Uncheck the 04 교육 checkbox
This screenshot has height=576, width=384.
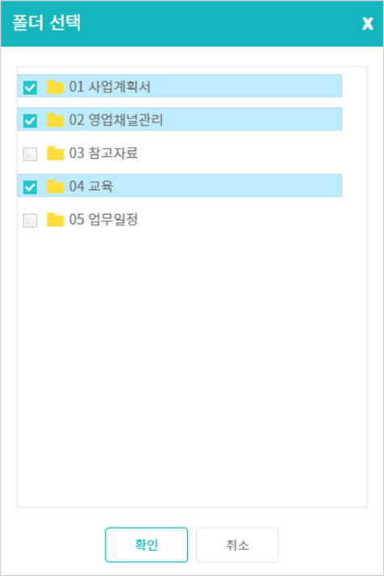tap(30, 187)
